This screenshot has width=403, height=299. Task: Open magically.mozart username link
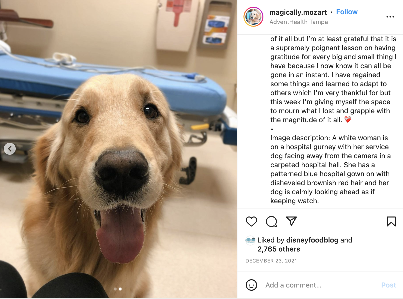click(x=298, y=12)
